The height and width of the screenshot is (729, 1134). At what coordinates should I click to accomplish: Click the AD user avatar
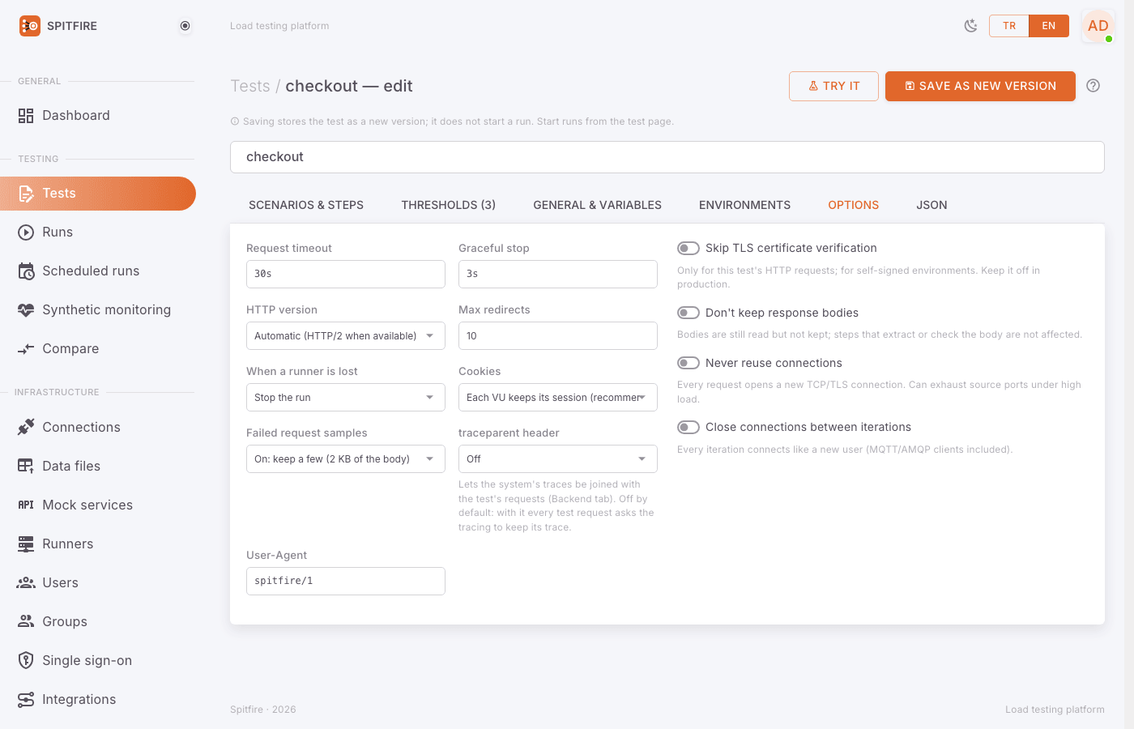1098,26
